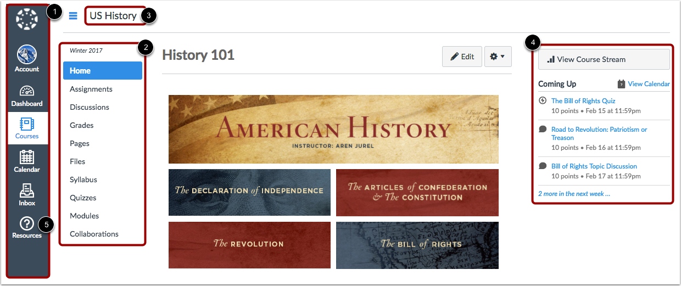The image size is (681, 286).
Task: Expand the gear settings dropdown
Action: pyautogui.click(x=498, y=57)
